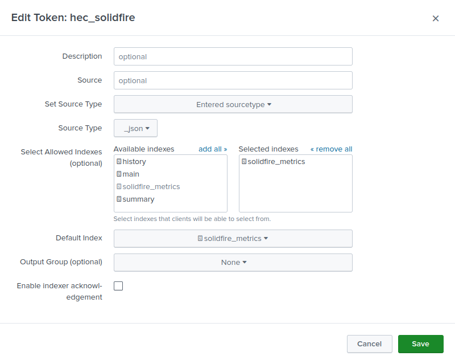455x364 pixels.
Task: Open the Default Index dropdown
Action: tap(233, 239)
